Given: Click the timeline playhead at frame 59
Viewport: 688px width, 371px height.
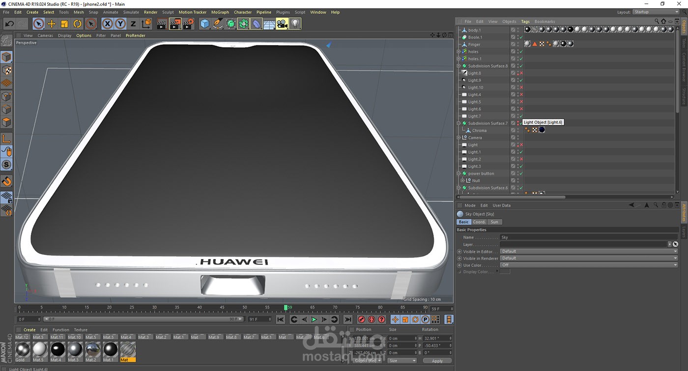Looking at the screenshot, I should 286,308.
